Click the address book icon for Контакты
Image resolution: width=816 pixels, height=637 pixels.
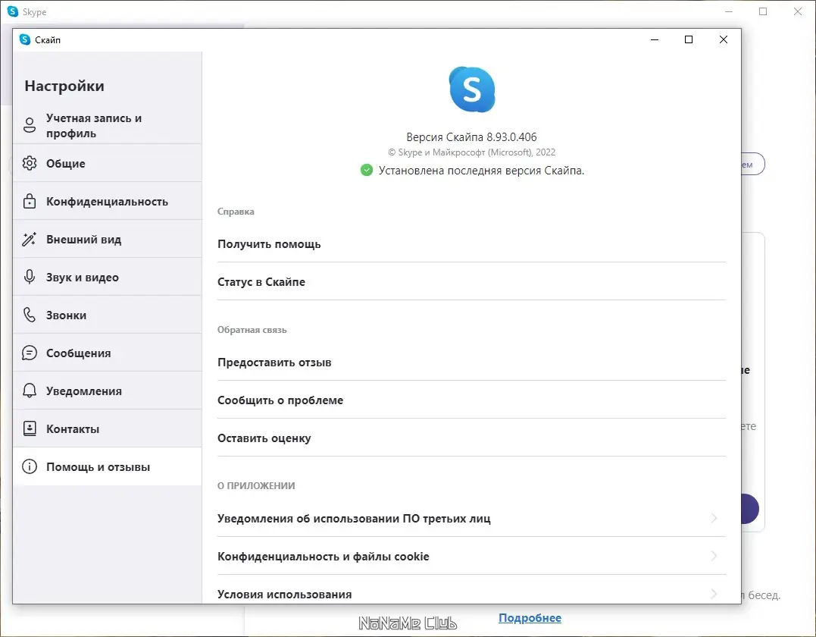pos(30,428)
